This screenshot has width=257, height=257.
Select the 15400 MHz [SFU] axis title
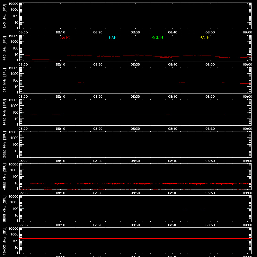point(4,241)
